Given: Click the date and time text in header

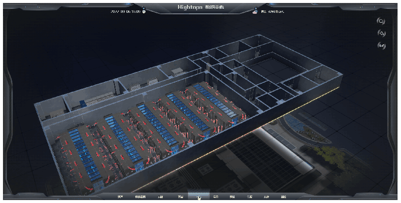Looking at the screenshot, I should (x=126, y=11).
